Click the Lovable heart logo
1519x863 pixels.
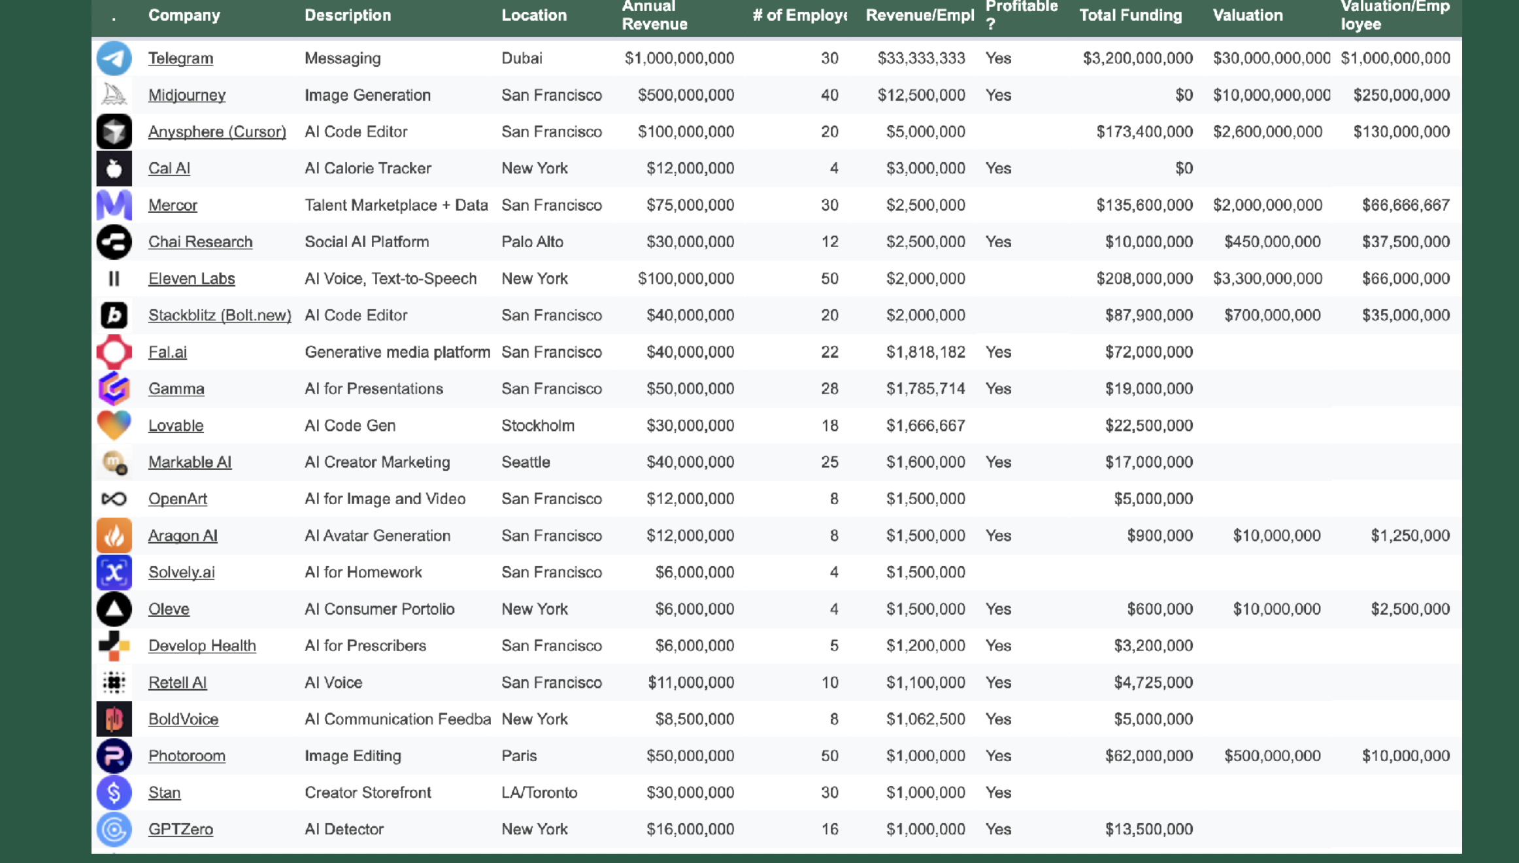point(114,425)
